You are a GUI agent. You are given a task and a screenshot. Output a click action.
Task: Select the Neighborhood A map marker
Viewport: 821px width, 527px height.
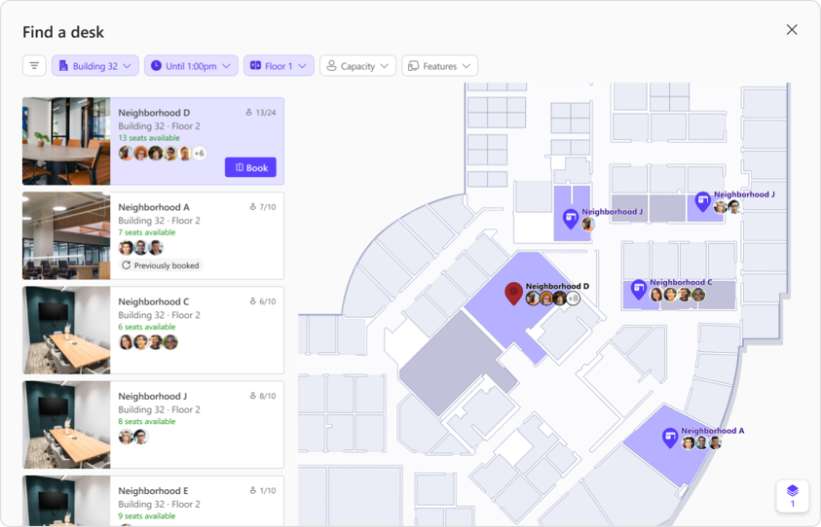(x=670, y=437)
